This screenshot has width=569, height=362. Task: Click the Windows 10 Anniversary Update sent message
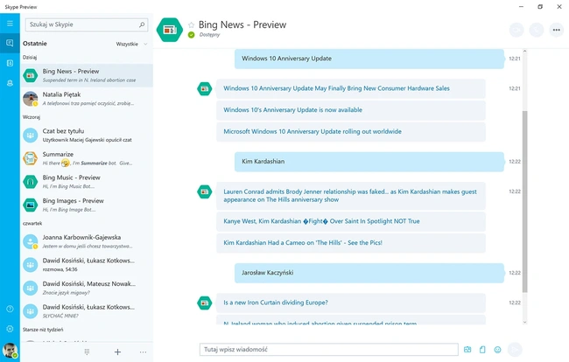(x=369, y=59)
